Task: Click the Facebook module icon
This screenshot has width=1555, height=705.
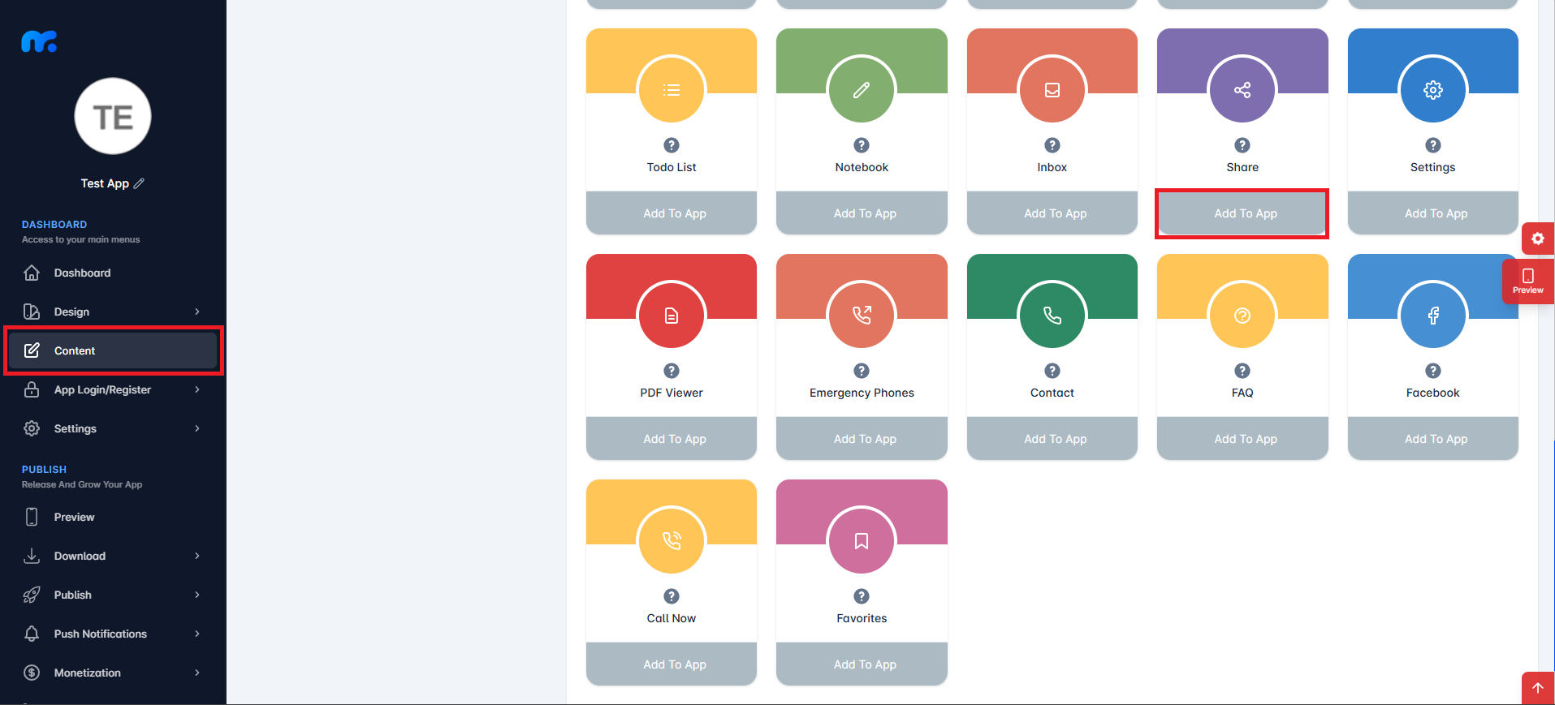Action: point(1433,316)
